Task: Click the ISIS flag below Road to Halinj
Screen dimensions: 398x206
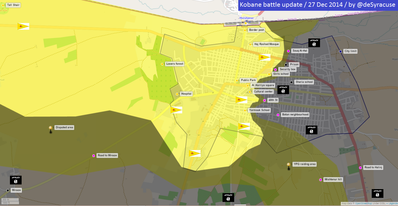Action: (x=378, y=193)
